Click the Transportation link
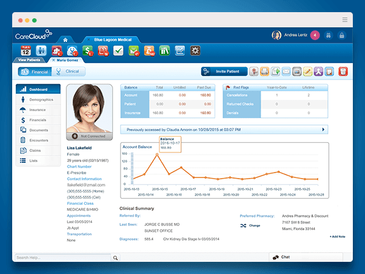Viewport: 365px width, 274px height. click(79, 234)
